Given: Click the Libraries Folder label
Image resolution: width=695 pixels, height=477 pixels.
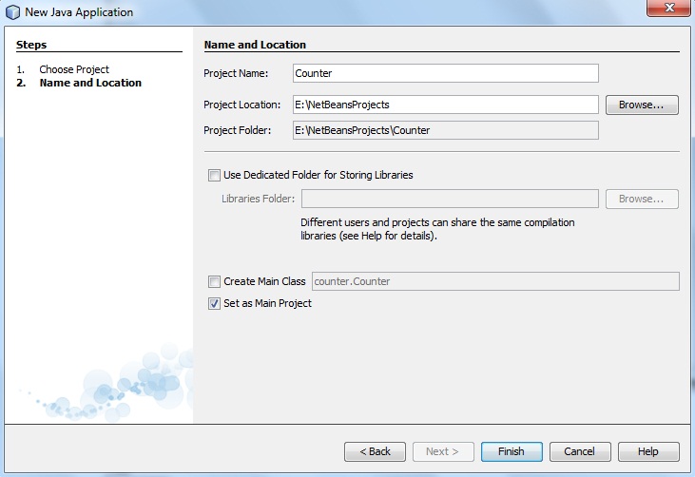Looking at the screenshot, I should (x=258, y=199).
